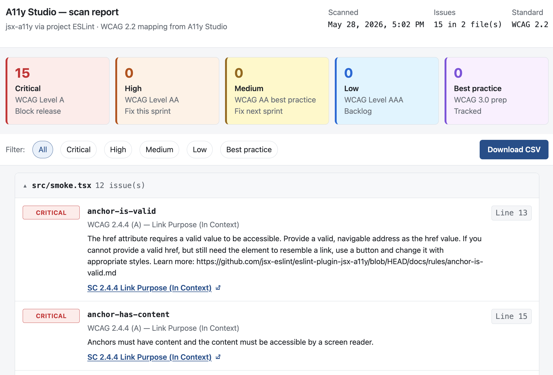Click the jsx-a11y via project ESLint subtitle
Image resolution: width=553 pixels, height=375 pixels.
(x=116, y=27)
